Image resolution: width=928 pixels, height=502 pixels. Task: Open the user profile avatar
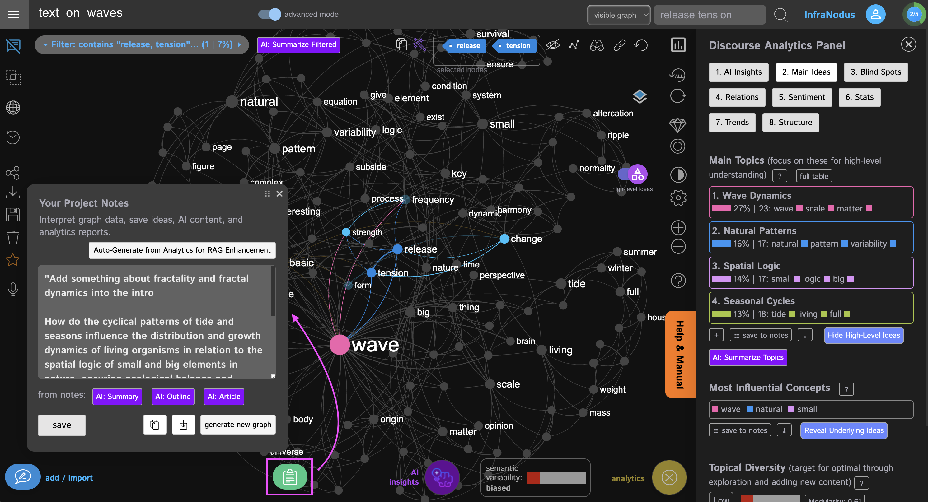pos(875,14)
